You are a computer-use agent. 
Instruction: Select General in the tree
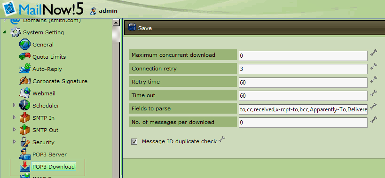[x=43, y=45]
